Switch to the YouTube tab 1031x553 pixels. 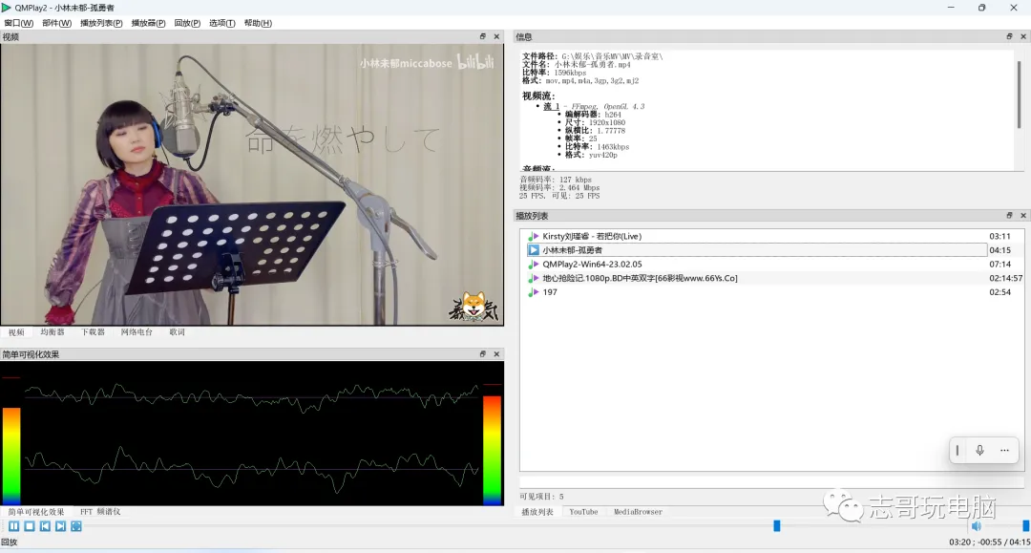pos(583,512)
